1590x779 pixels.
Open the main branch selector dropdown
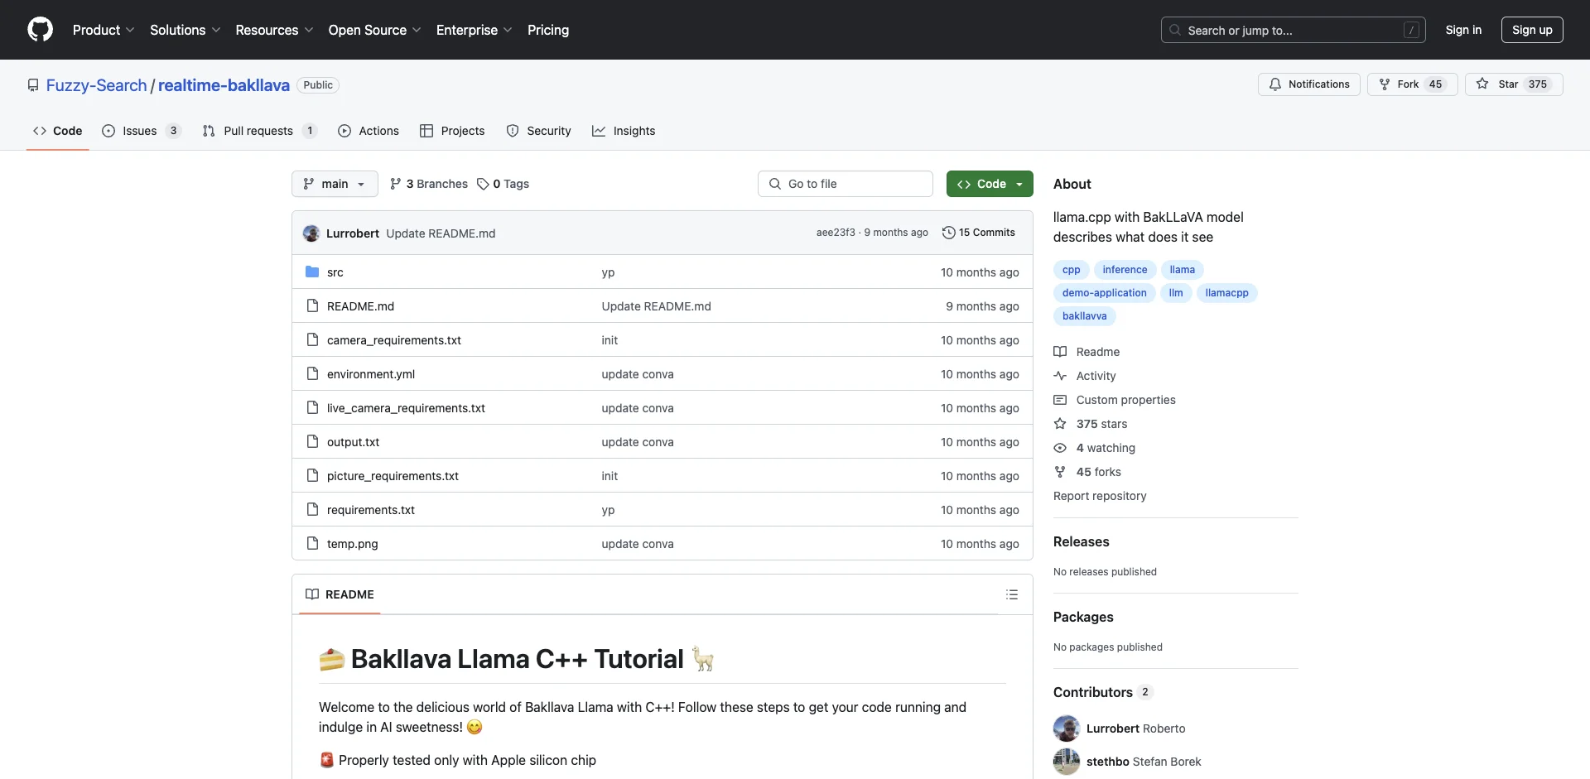335,184
